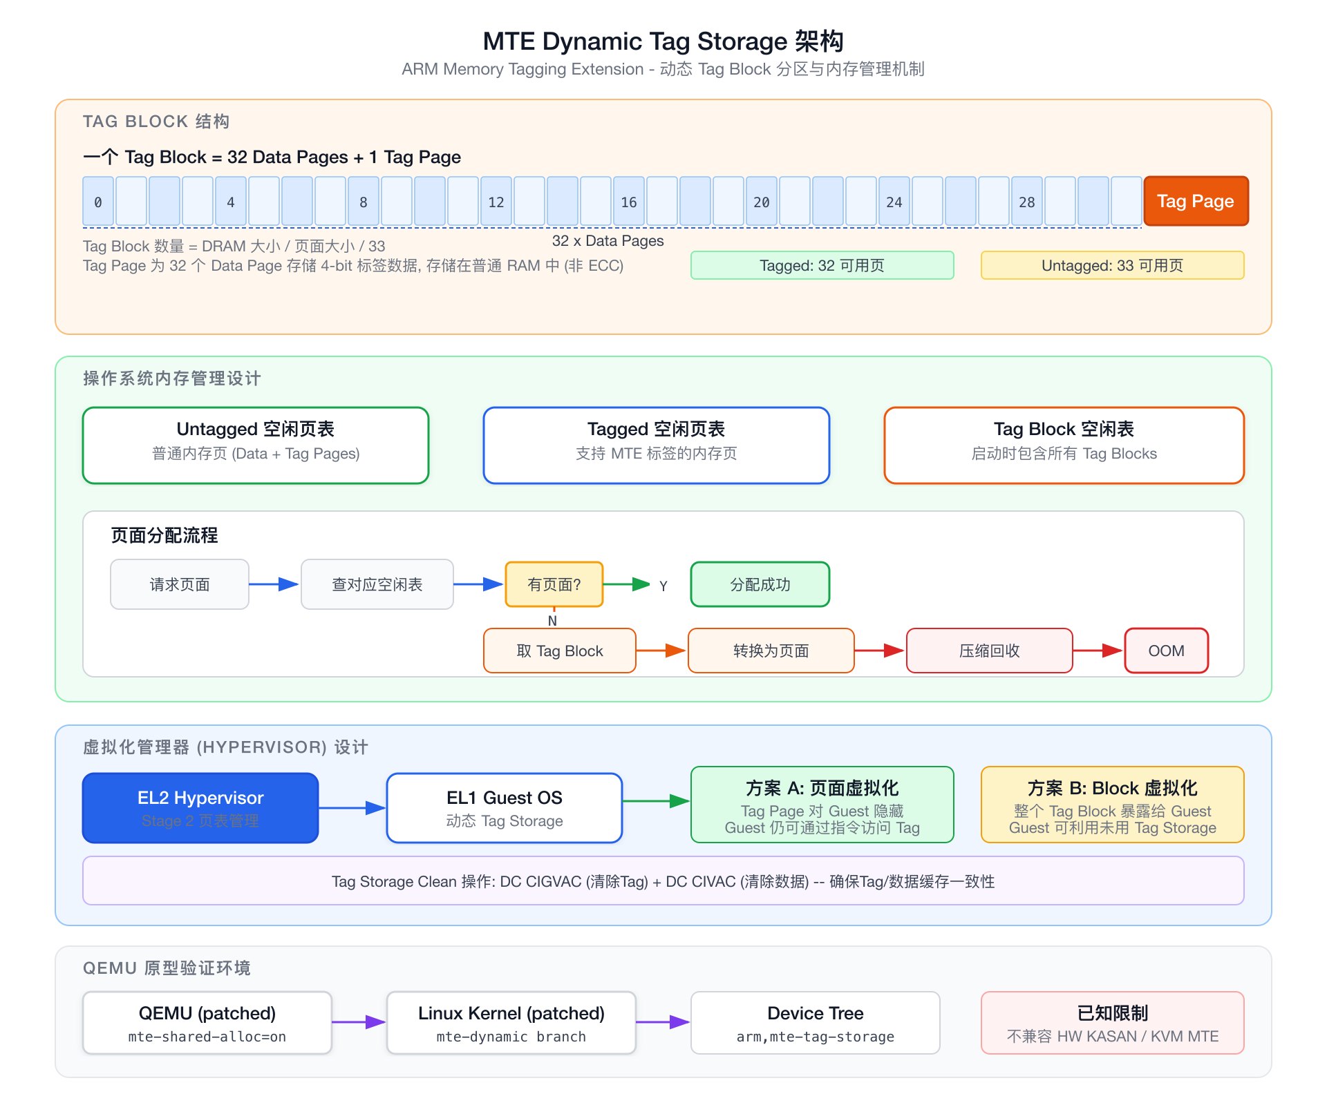The image size is (1327, 1105).
Task: Select the Tag Storage Clean operation bar
Action: click(663, 881)
